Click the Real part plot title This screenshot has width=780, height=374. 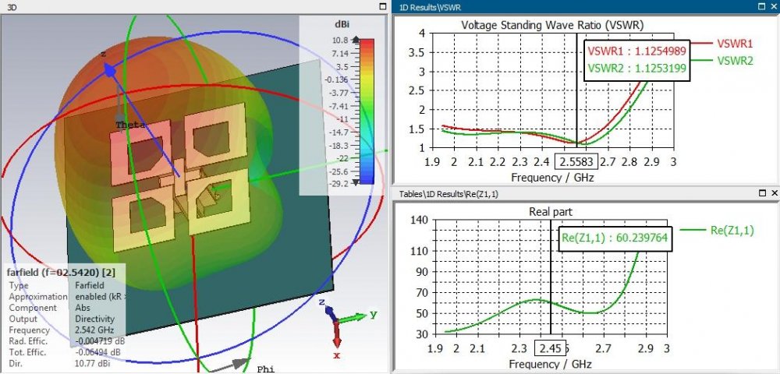click(x=551, y=212)
